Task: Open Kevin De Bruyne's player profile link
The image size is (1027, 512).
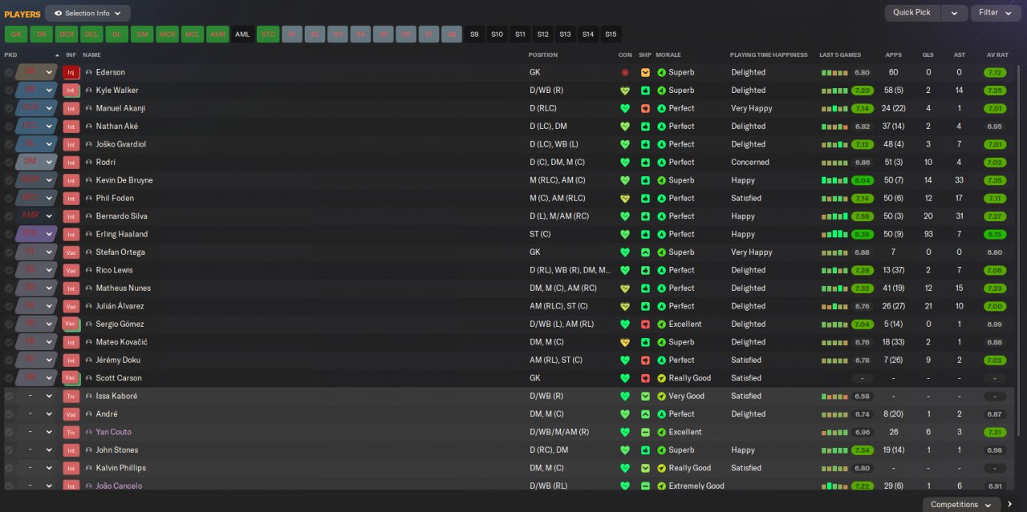Action: [x=124, y=180]
